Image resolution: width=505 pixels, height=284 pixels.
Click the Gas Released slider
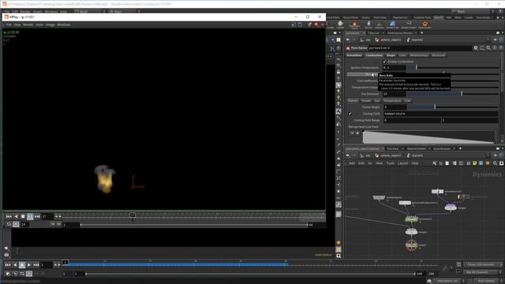pos(452,94)
